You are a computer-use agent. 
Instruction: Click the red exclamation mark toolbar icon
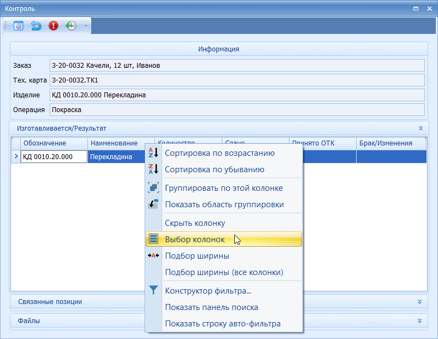[x=54, y=26]
